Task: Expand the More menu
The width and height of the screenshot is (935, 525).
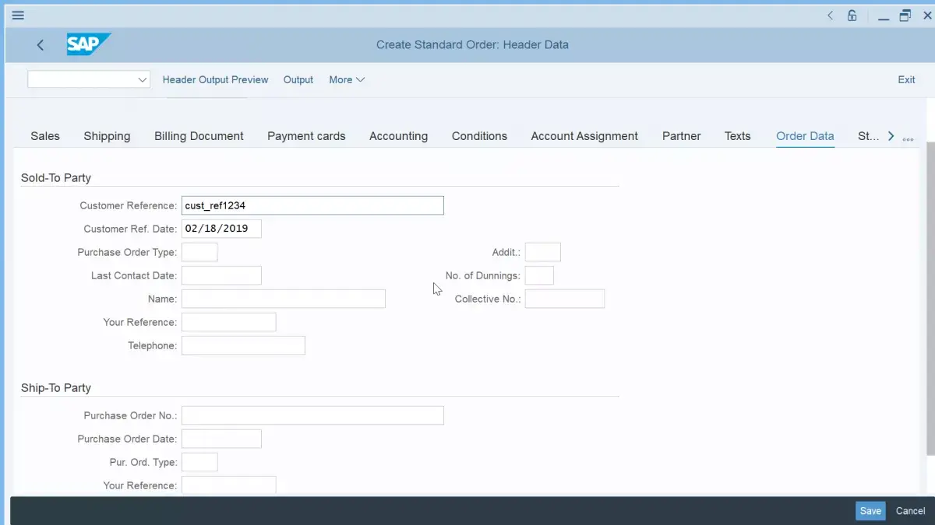Action: pos(347,79)
